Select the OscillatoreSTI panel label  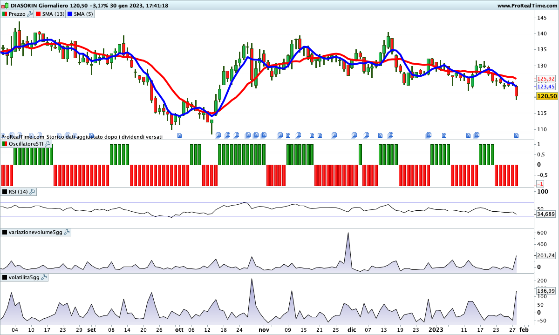coord(27,144)
